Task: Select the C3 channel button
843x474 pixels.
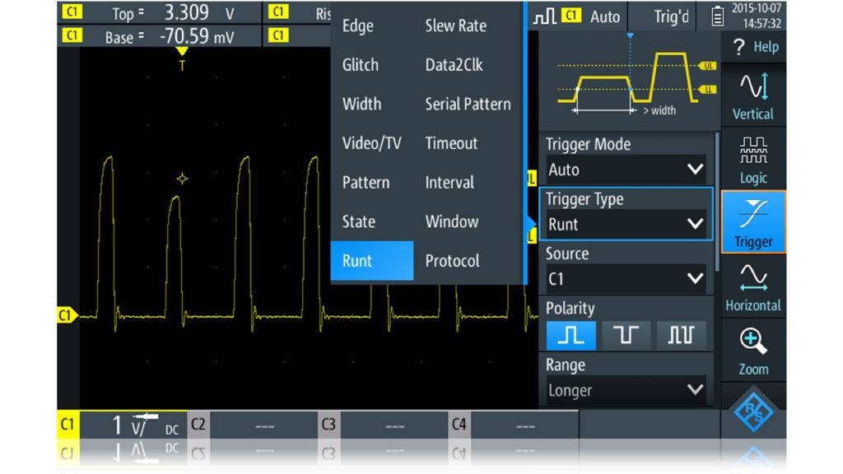Action: pyautogui.click(x=328, y=425)
